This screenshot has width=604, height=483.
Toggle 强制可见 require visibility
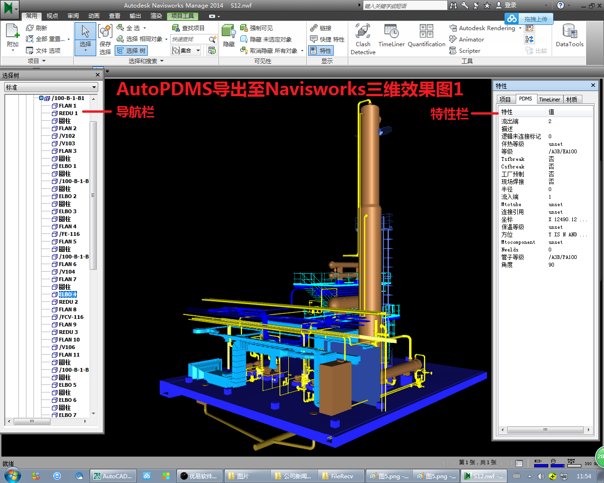(x=257, y=28)
